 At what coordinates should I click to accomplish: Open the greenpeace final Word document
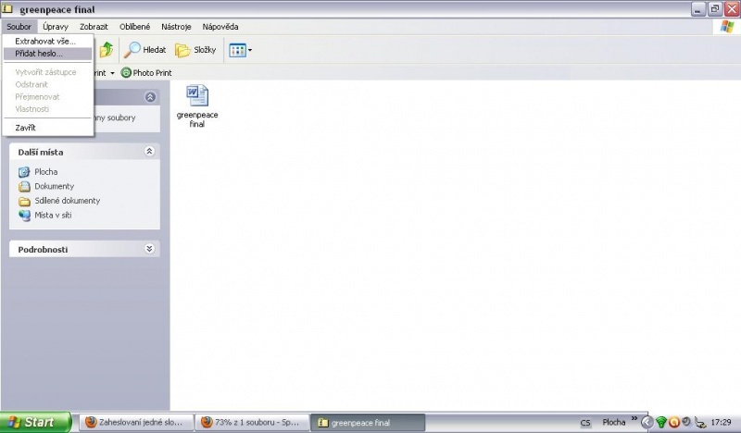click(x=196, y=96)
